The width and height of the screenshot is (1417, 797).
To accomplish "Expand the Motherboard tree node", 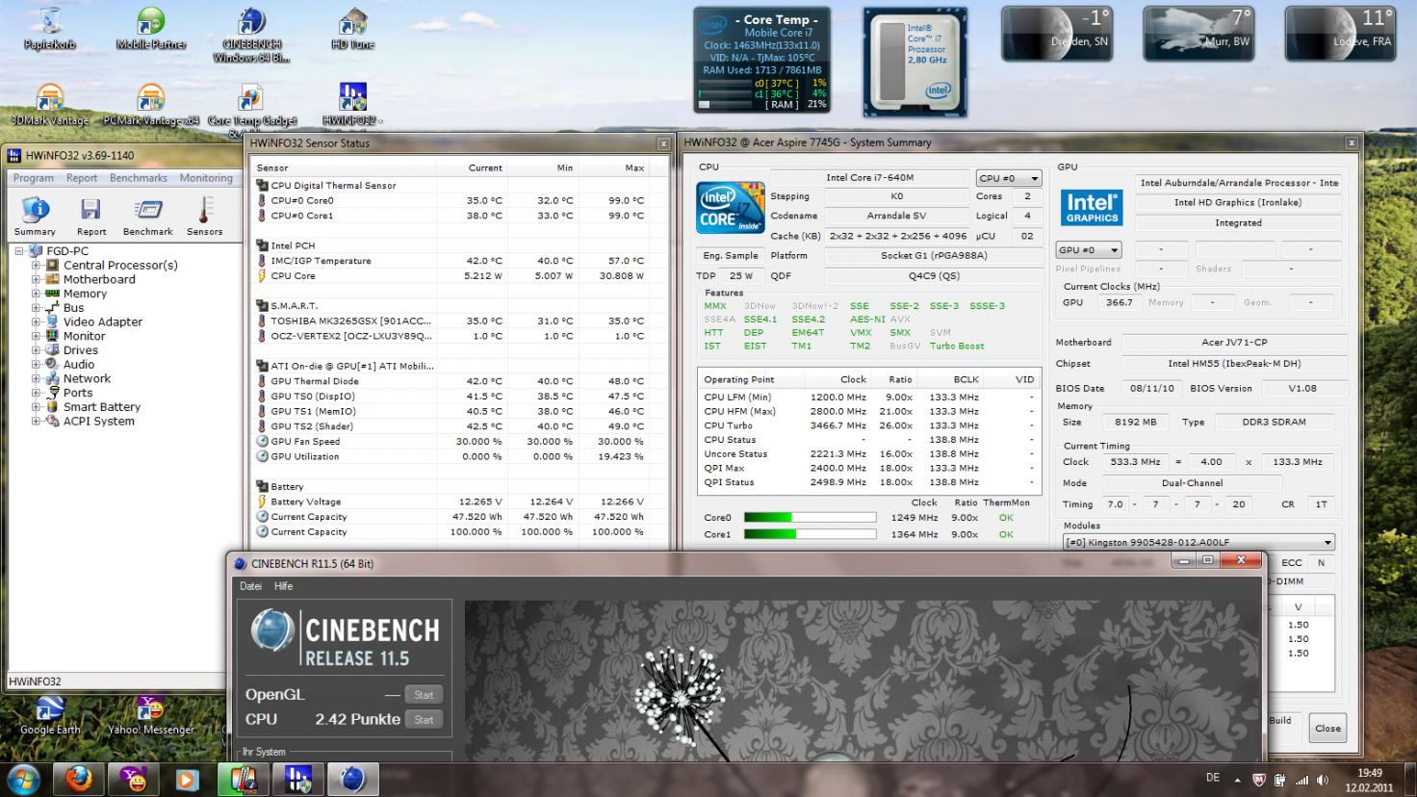I will pos(36,279).
